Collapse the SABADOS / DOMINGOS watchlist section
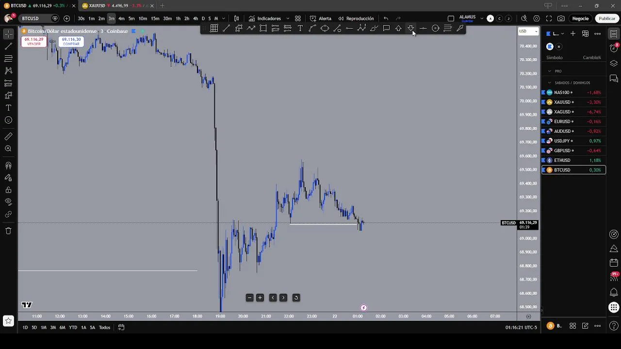 (x=550, y=82)
